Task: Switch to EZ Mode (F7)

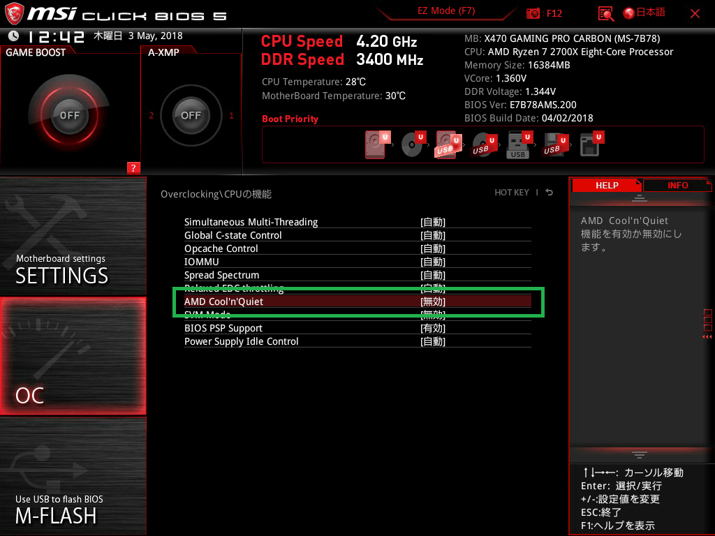Action: (x=446, y=11)
